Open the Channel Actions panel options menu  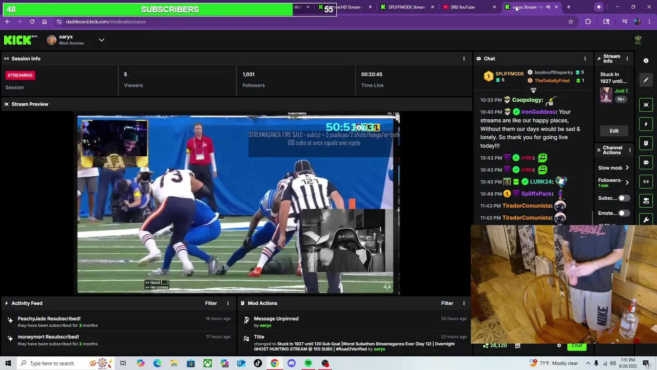coord(630,150)
